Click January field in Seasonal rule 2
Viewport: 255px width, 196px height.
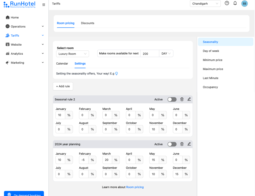coord(60,115)
